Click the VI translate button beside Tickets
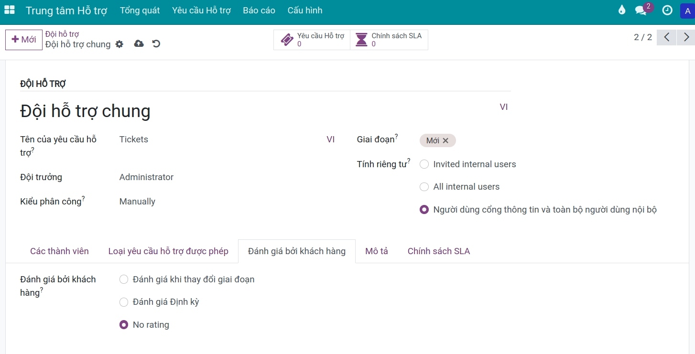 tap(331, 139)
